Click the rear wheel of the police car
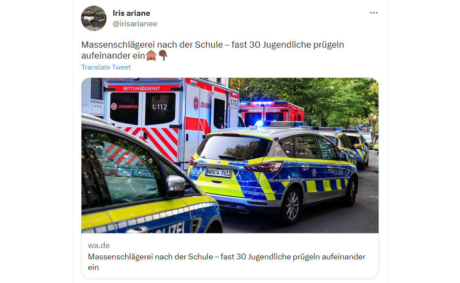This screenshot has width=460, height=283. coord(291,205)
